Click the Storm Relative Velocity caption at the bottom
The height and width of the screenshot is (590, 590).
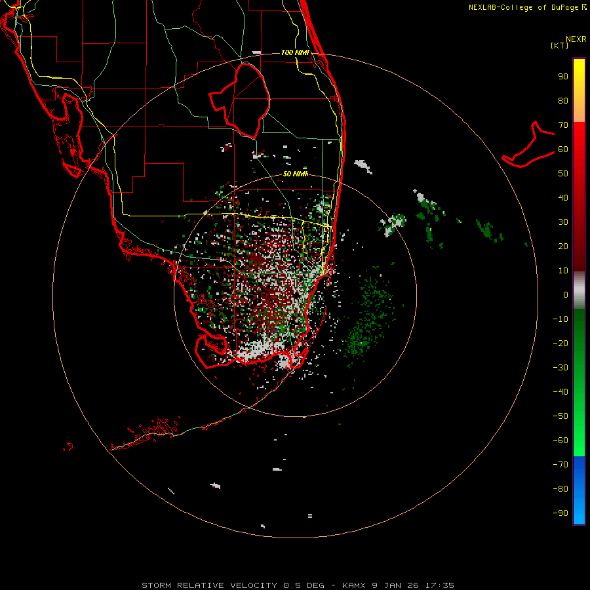click(298, 585)
